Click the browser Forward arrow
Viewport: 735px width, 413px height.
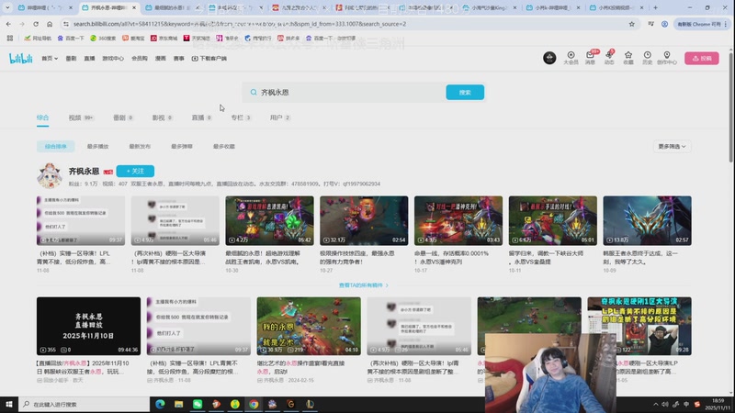(22, 24)
